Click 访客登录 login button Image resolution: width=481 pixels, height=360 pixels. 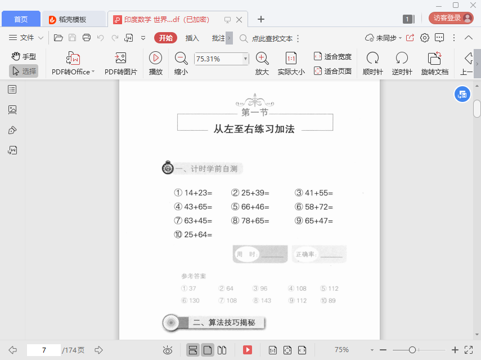[451, 18]
